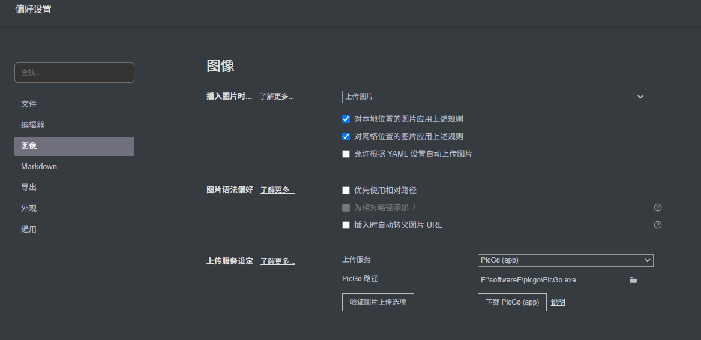Open the 文件 preferences section

pos(29,104)
